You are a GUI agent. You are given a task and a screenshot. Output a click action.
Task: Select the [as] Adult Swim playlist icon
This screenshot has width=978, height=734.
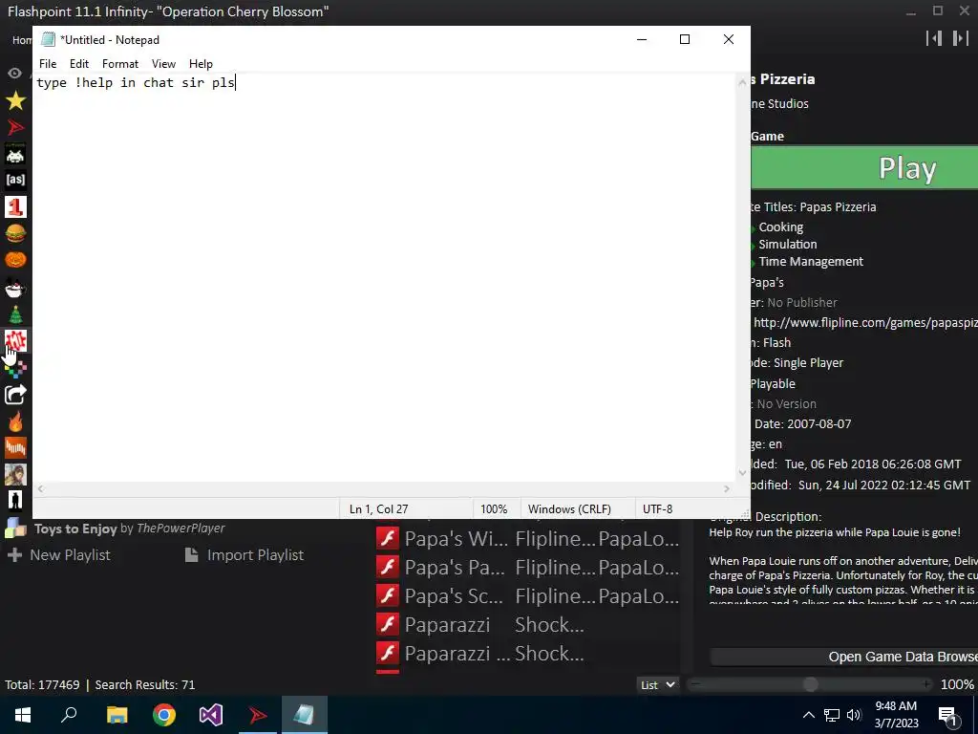click(x=15, y=181)
